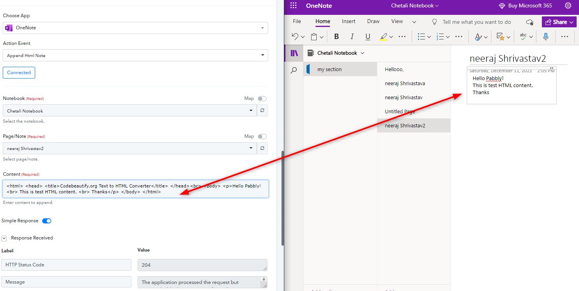Click the Paste clipboard icon
This screenshot has width=579, height=291.
314,37
